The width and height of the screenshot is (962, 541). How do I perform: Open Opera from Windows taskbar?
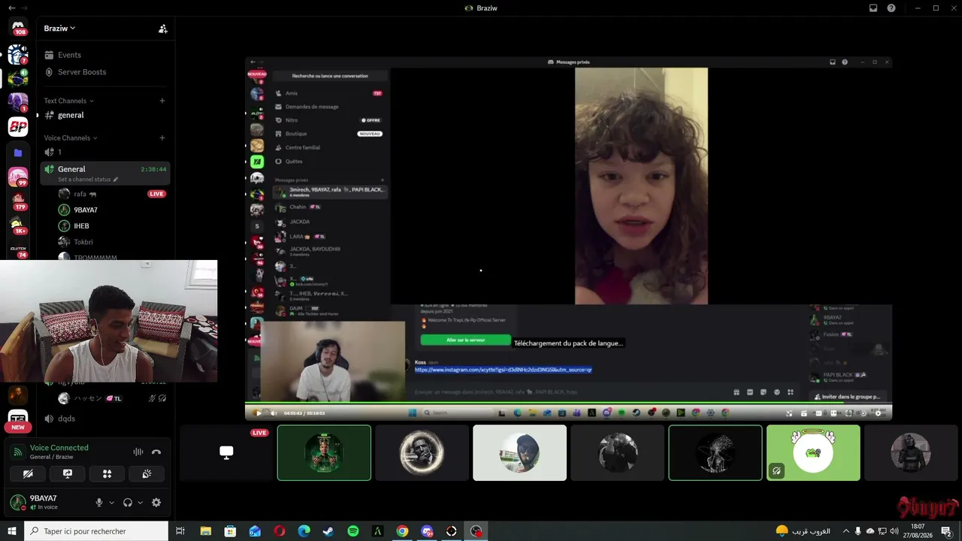coord(280,531)
